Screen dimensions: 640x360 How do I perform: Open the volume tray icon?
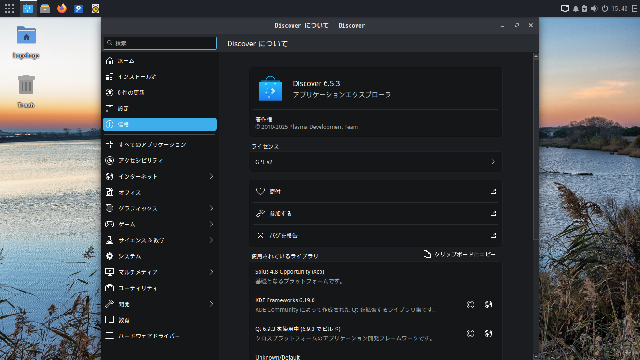click(595, 8)
